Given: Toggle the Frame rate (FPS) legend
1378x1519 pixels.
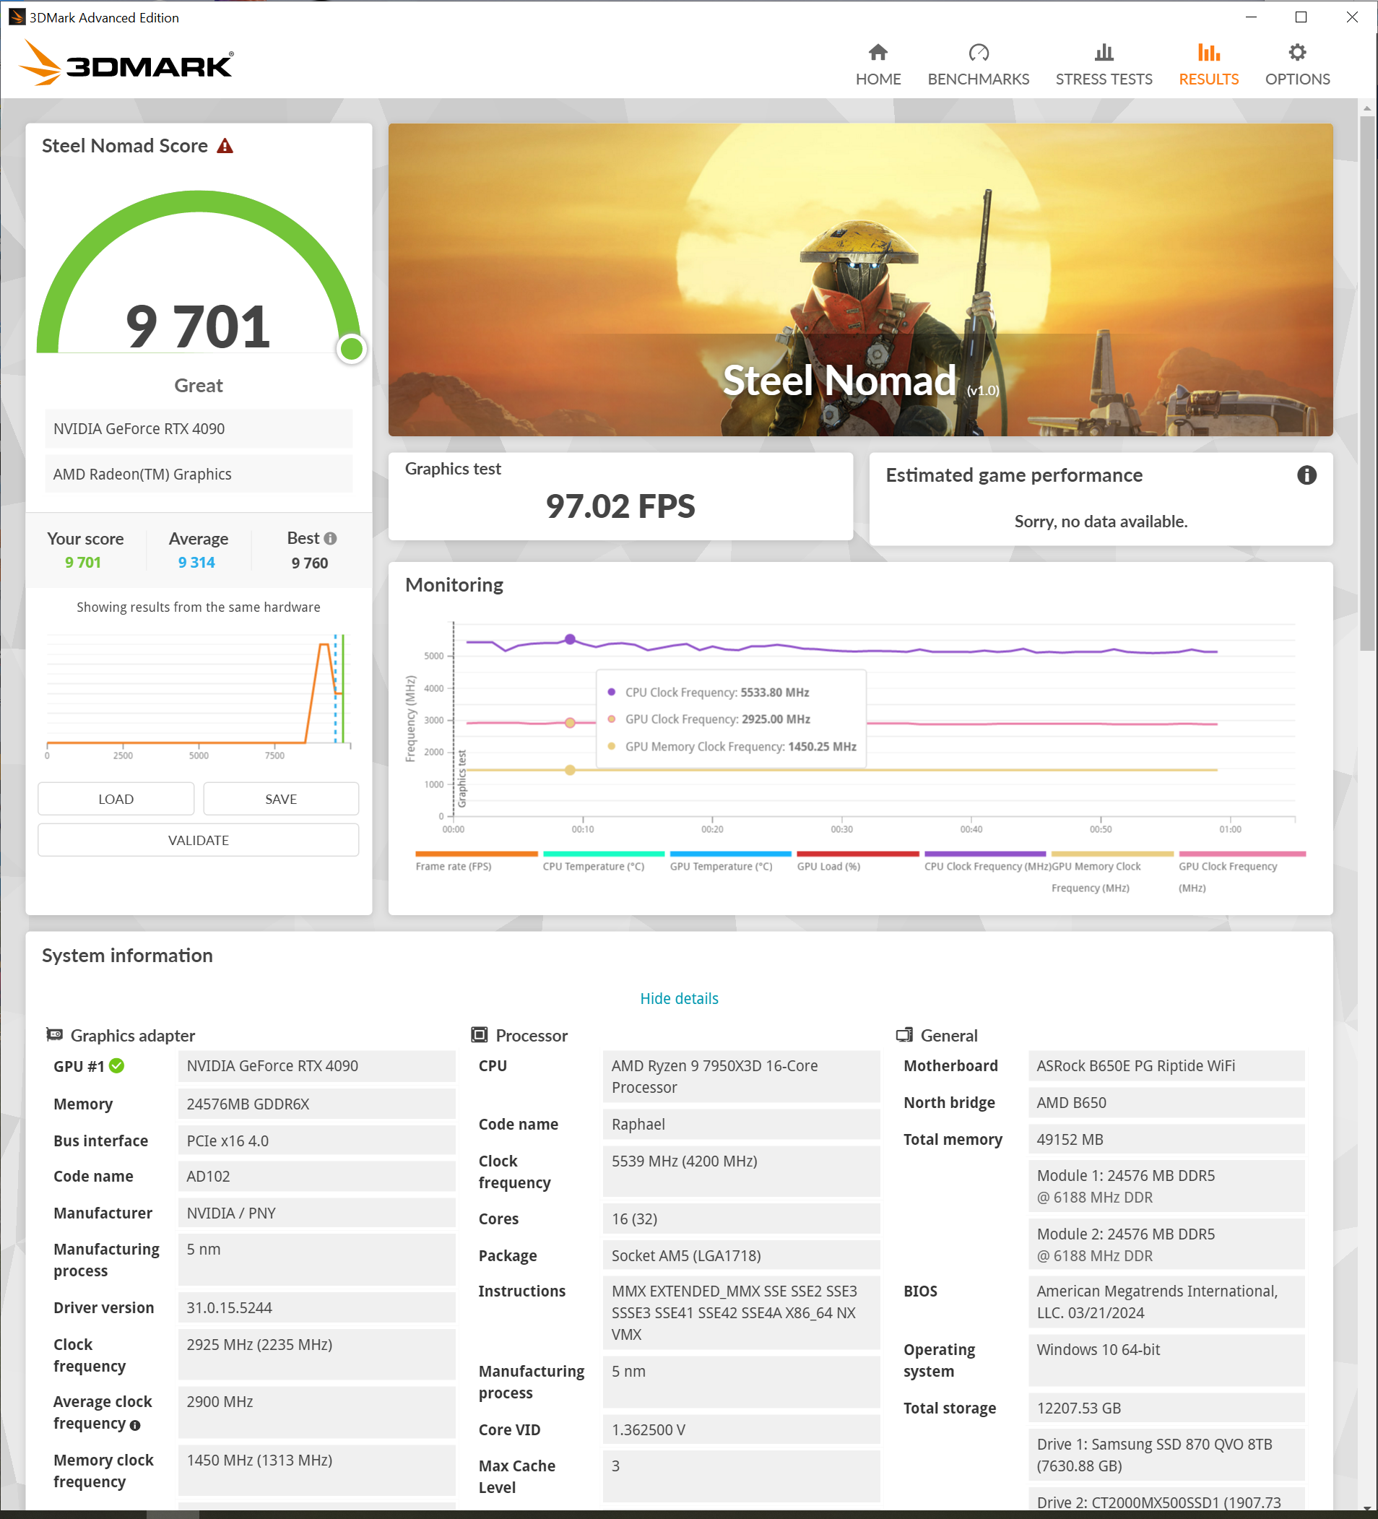Looking at the screenshot, I should pyautogui.click(x=454, y=867).
